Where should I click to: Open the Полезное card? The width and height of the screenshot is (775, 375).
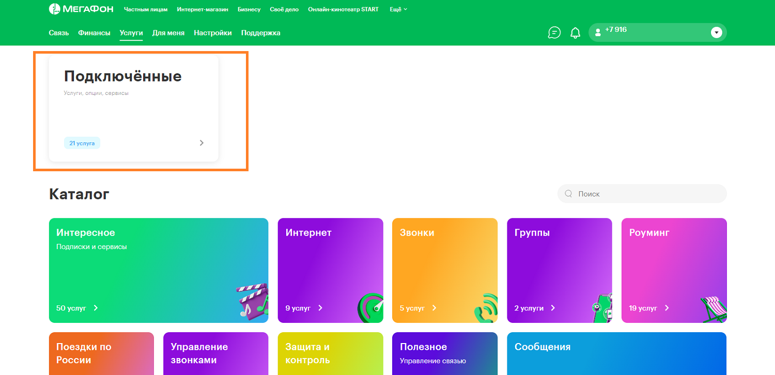coord(445,353)
